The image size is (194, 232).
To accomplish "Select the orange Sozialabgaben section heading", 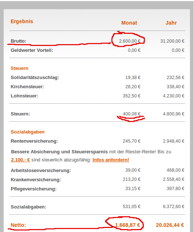I will click(x=28, y=132).
